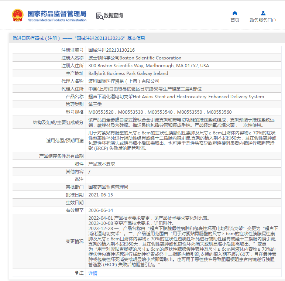This screenshot has width=285, height=281.
Task: Click the 变更情况 row label
Action: coord(75,241)
